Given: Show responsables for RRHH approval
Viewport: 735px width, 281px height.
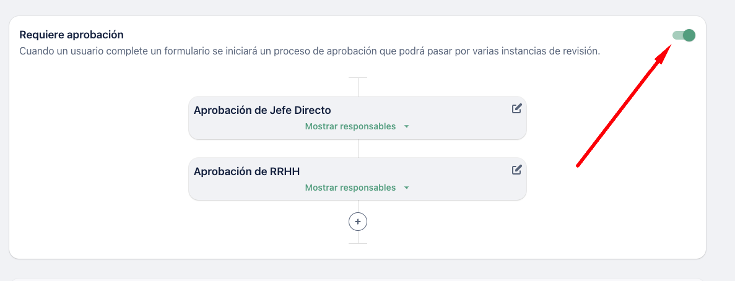Looking at the screenshot, I should (350, 188).
